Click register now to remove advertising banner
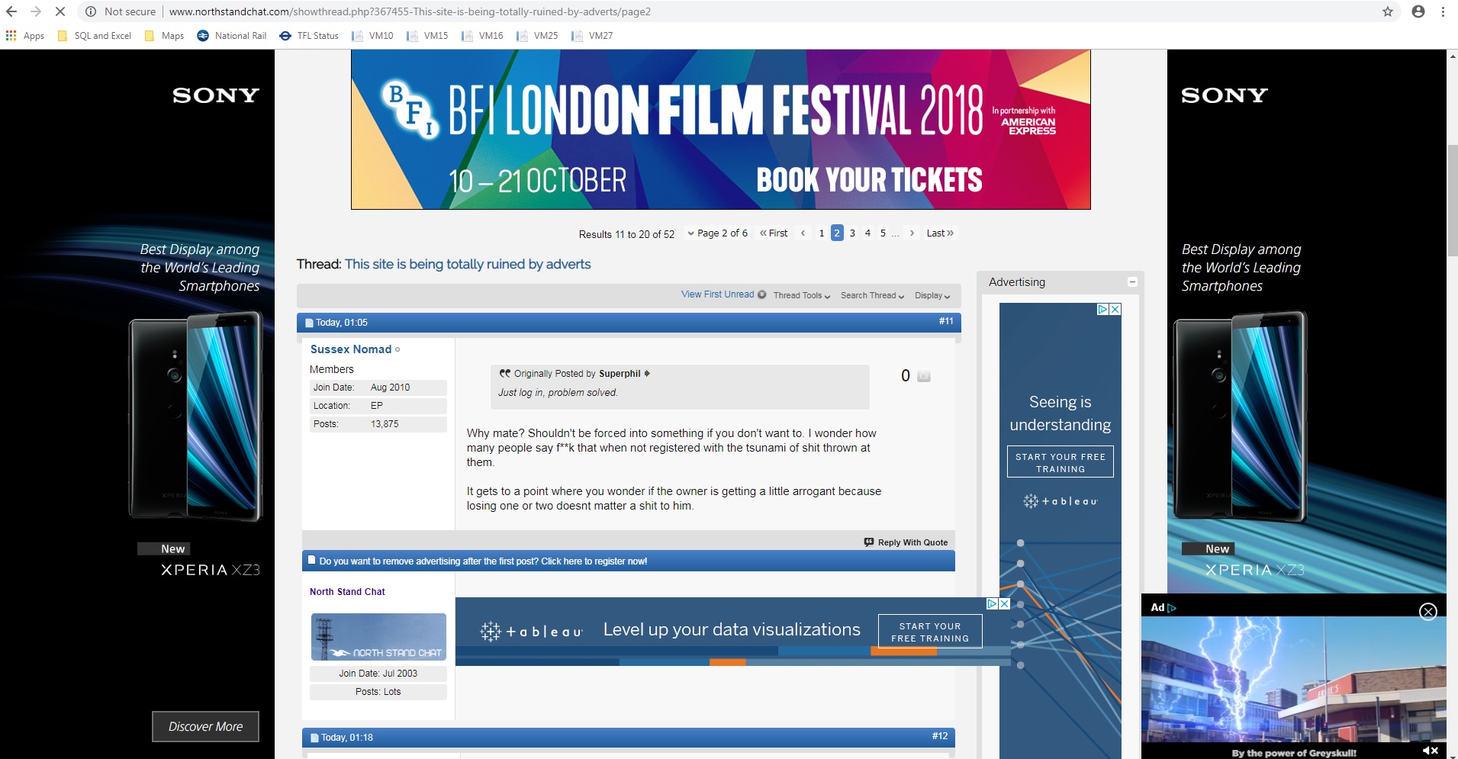Image resolution: width=1458 pixels, height=759 pixels. click(x=483, y=561)
